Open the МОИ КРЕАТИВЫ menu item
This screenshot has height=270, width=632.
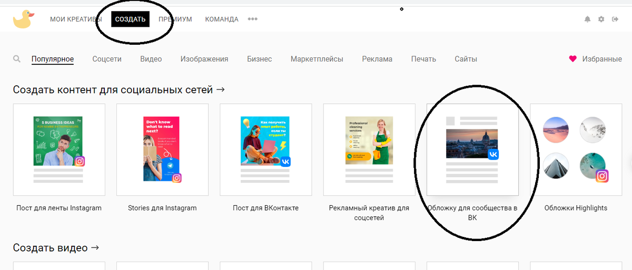coord(76,19)
